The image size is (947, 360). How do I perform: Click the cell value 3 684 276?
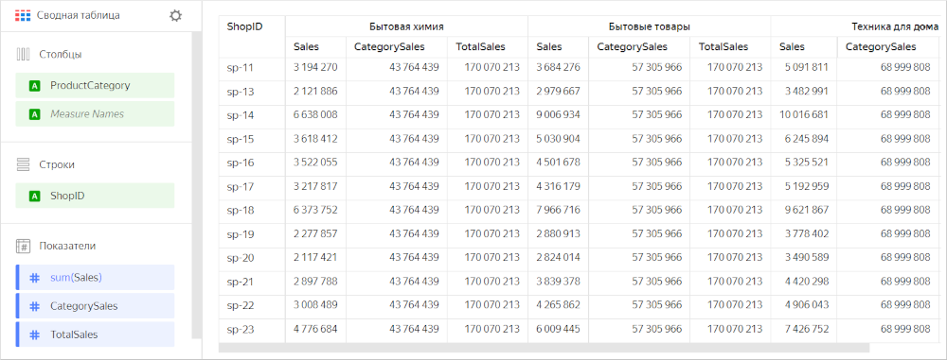click(558, 67)
